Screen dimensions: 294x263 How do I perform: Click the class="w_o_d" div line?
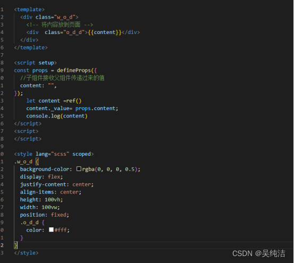coord(49,17)
